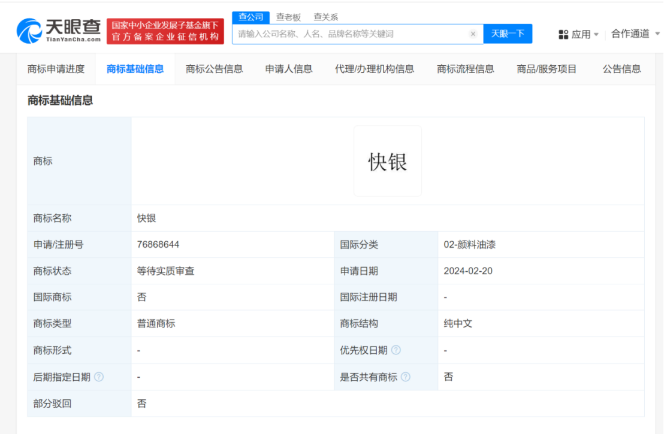The width and height of the screenshot is (664, 434).
Task: Clear the search box with the X icon
Action: [473, 34]
